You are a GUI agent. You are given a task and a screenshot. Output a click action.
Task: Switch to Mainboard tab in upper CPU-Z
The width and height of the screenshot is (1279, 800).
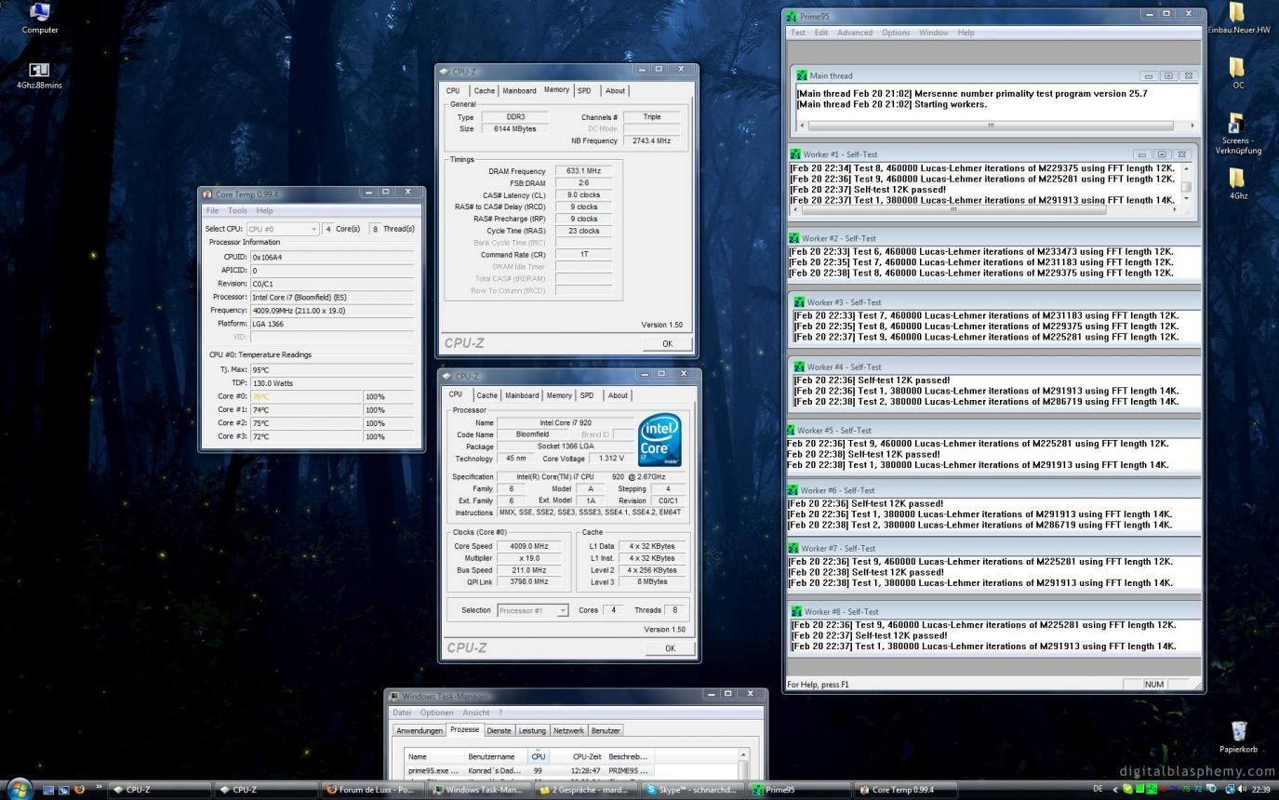coord(519,90)
